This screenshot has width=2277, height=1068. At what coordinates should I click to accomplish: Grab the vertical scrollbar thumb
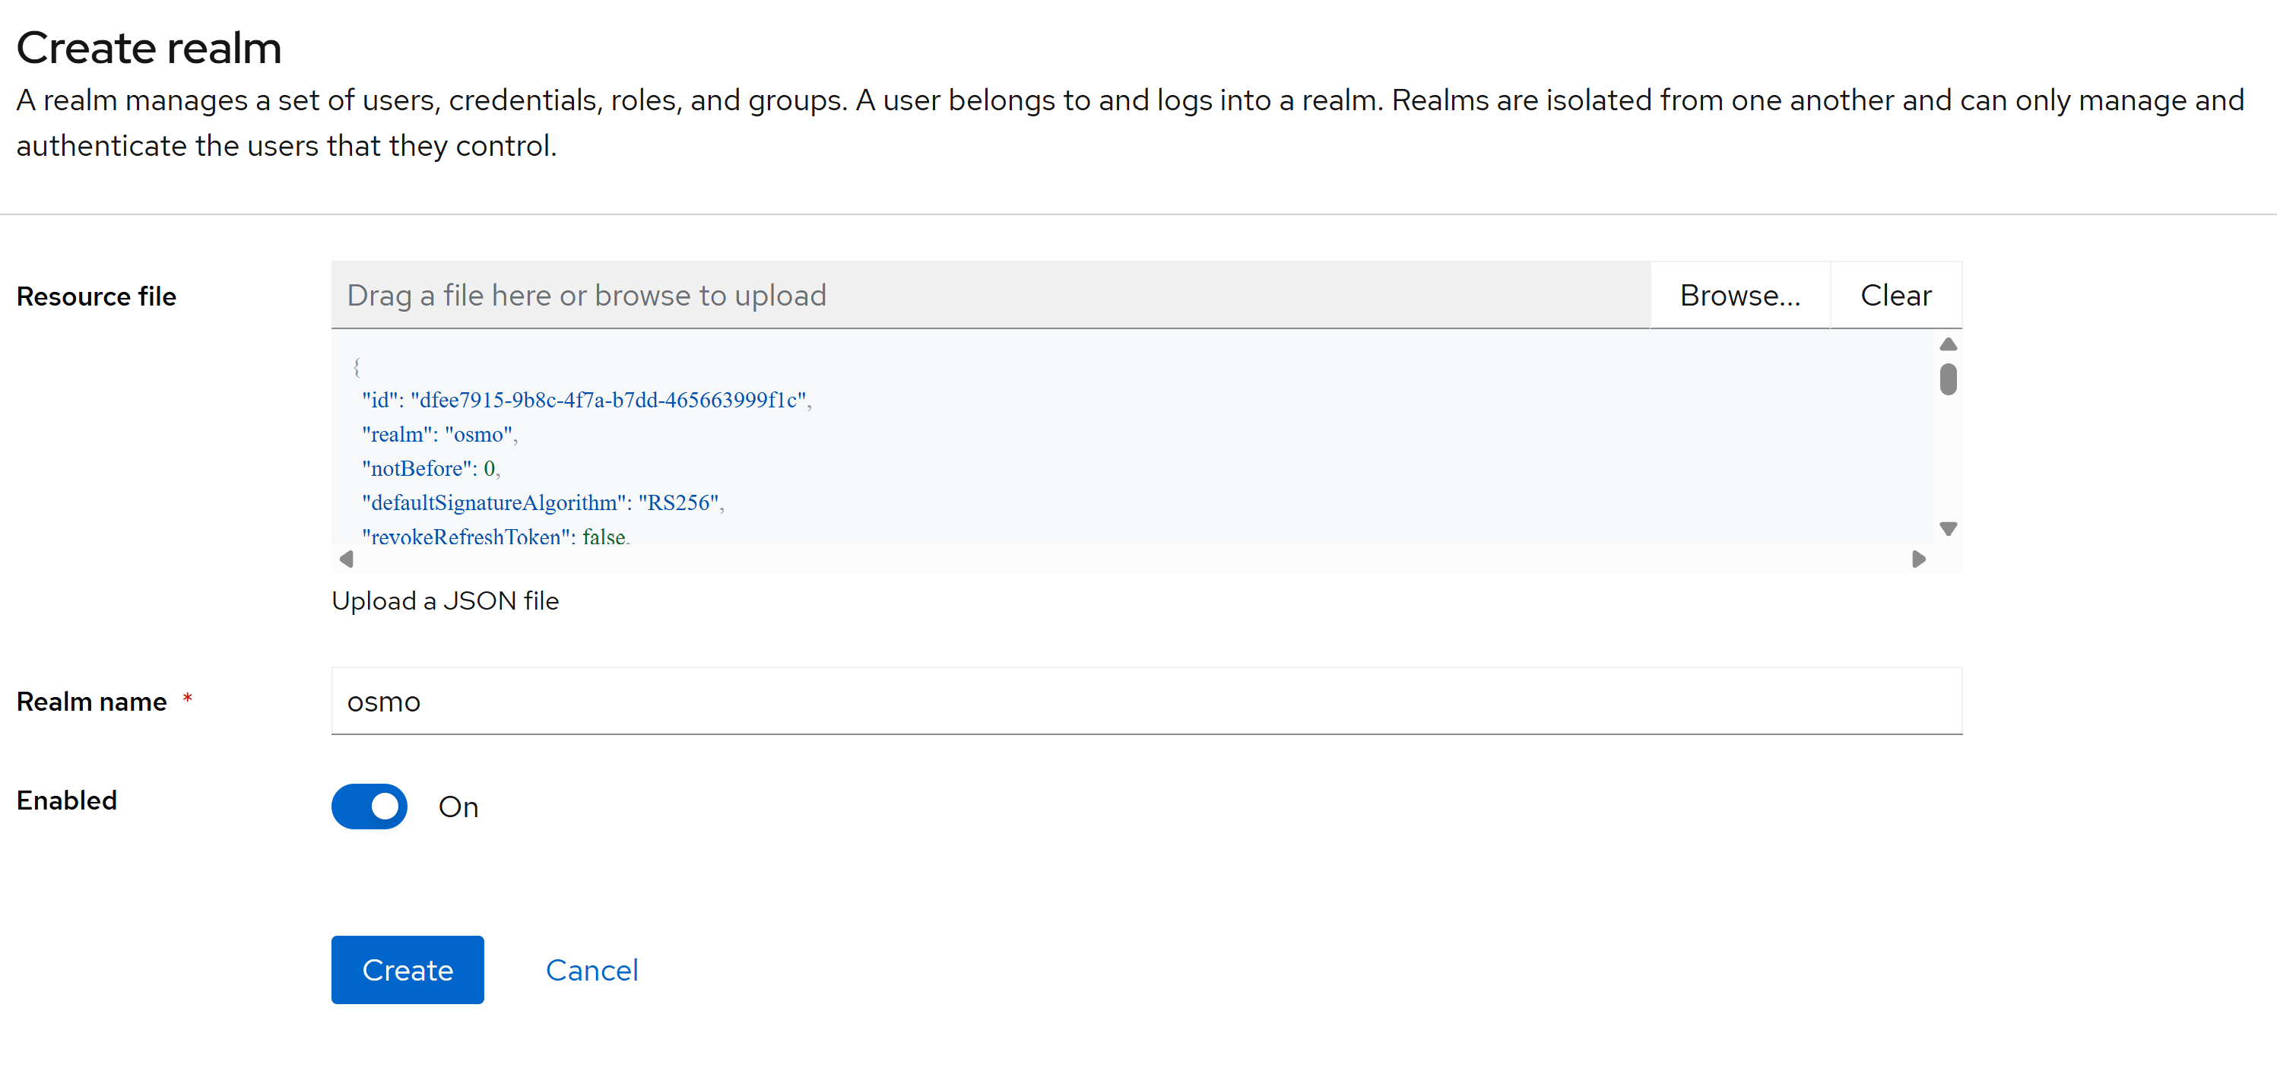tap(1947, 379)
